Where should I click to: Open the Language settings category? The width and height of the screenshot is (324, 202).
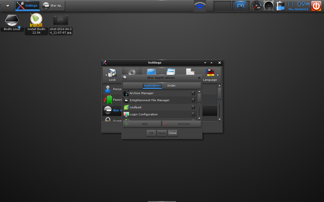(x=210, y=75)
